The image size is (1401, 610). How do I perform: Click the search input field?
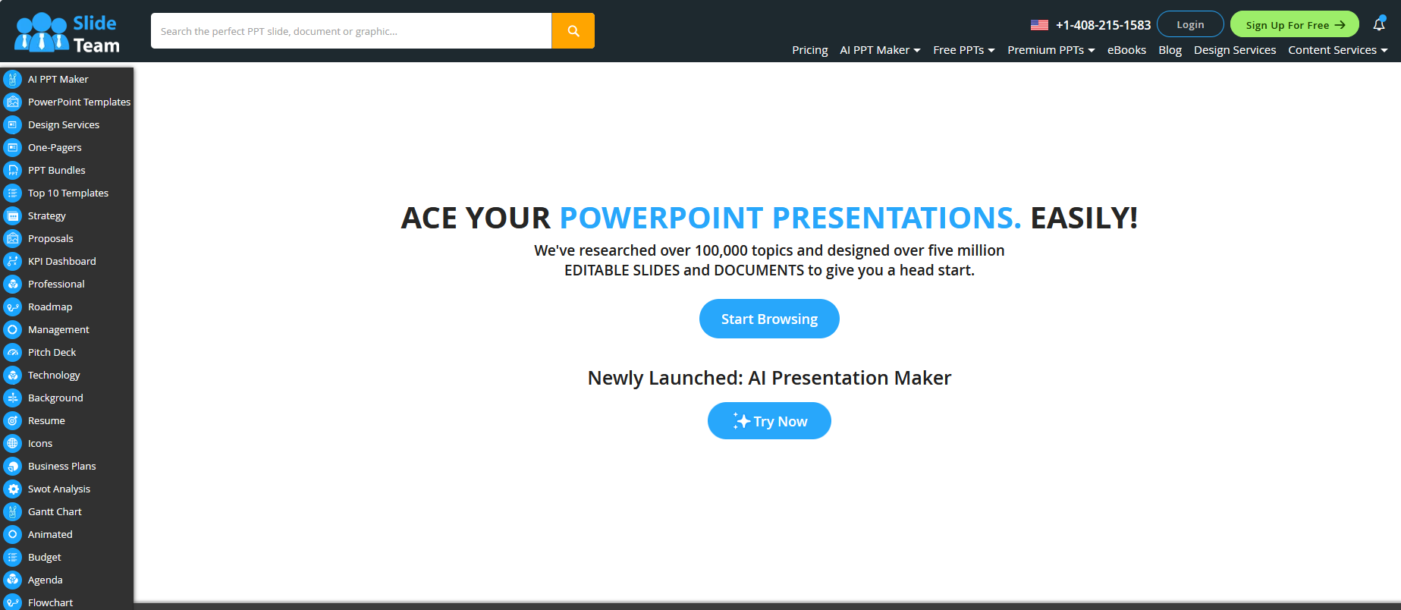pyautogui.click(x=351, y=31)
